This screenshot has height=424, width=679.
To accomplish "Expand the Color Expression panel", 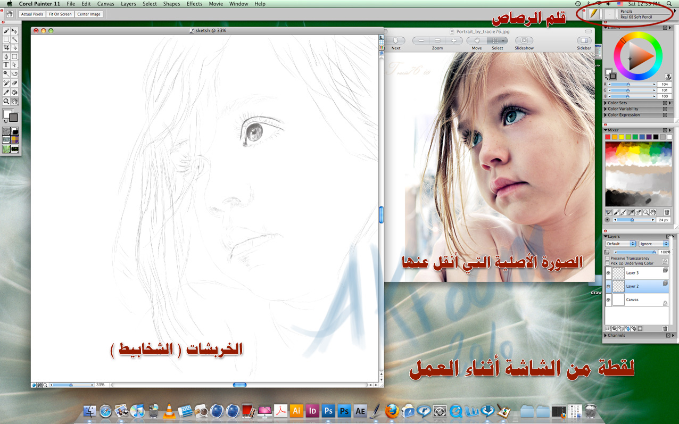I will pyautogui.click(x=606, y=115).
